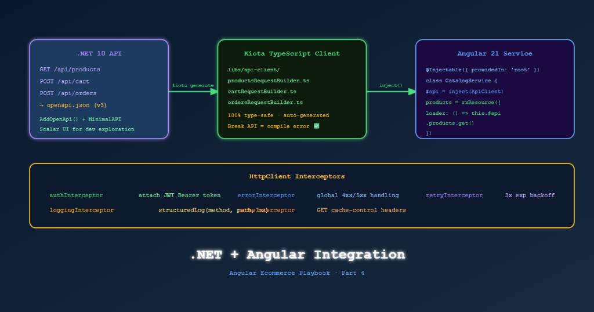Click 'attach JWT Bearer token' description
This screenshot has height=312, width=594.
[x=180, y=195]
